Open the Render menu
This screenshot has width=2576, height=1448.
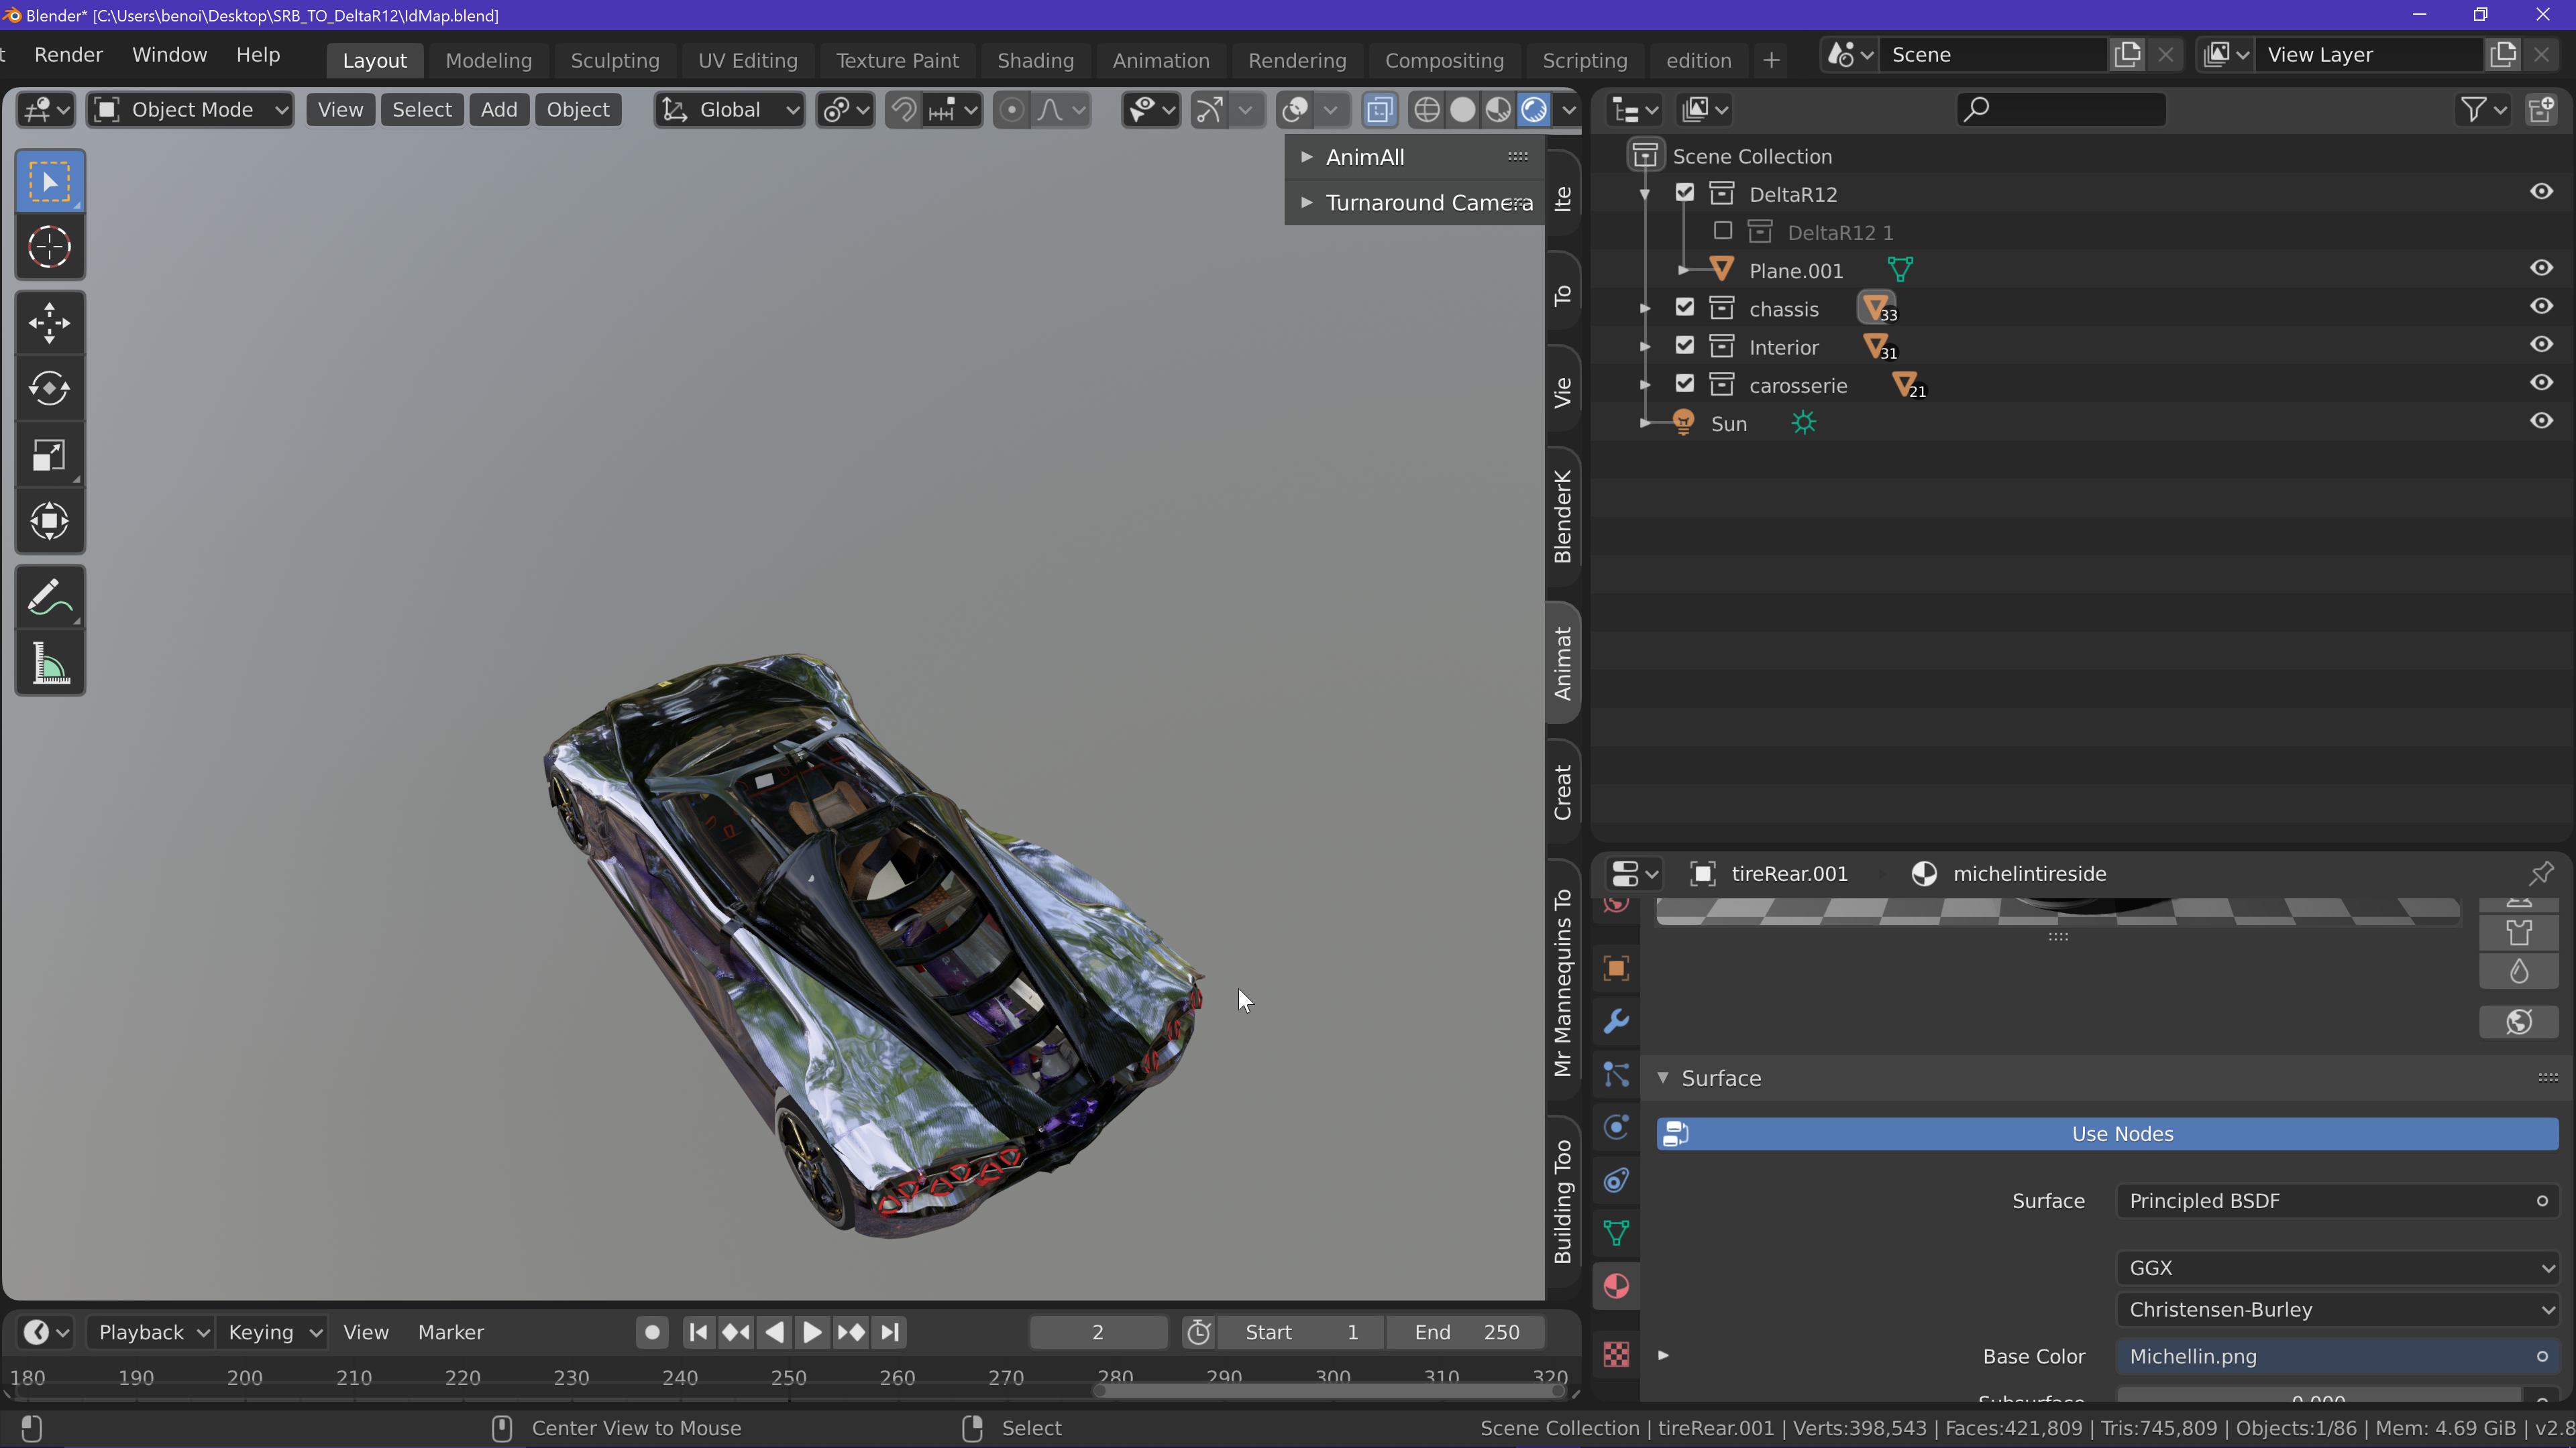68,55
